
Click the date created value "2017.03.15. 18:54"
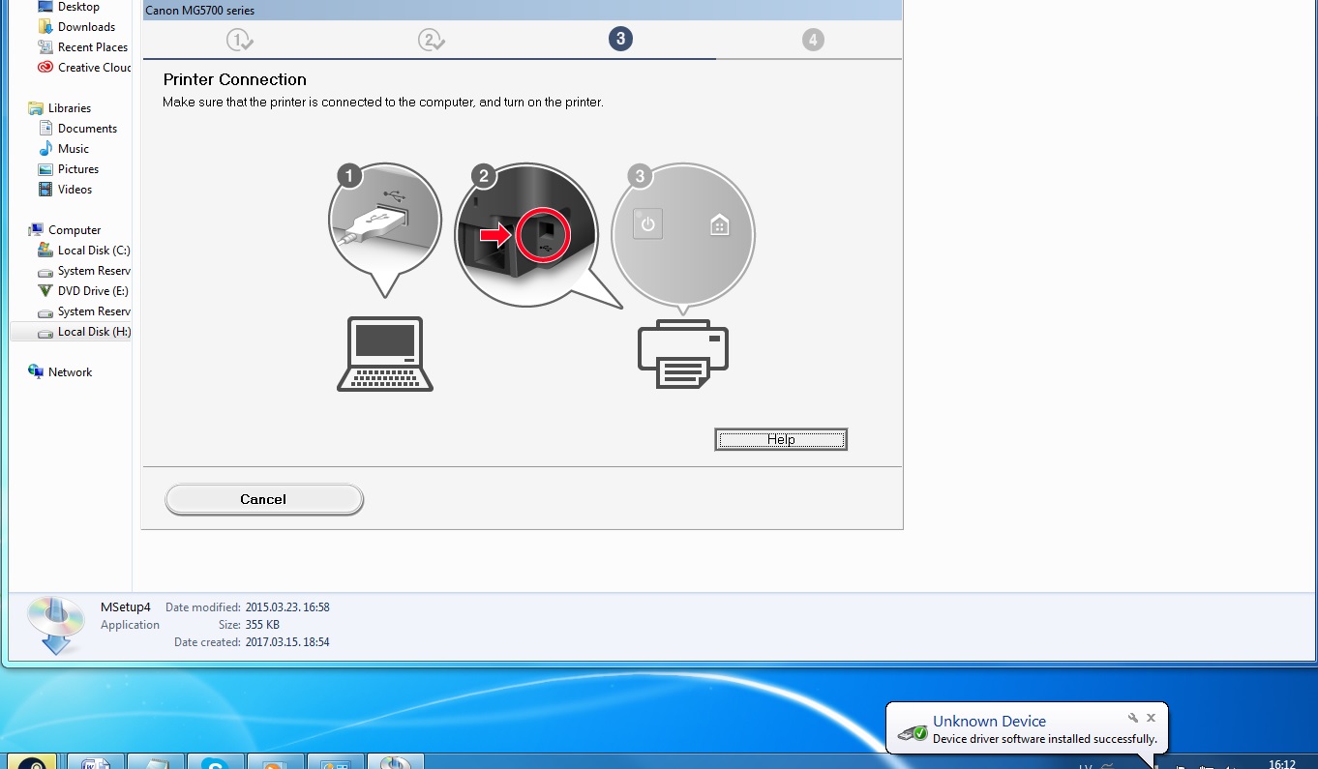pyautogui.click(x=287, y=642)
